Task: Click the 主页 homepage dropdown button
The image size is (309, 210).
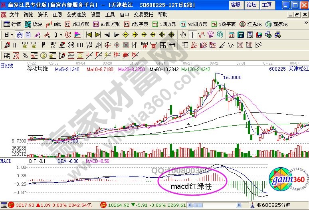Action: click(x=267, y=5)
